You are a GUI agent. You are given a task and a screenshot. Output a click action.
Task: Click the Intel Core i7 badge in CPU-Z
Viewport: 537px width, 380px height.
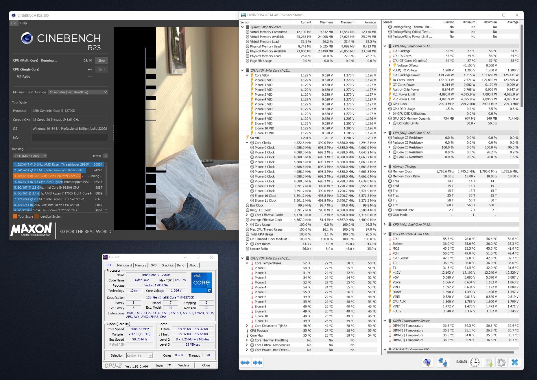click(202, 282)
